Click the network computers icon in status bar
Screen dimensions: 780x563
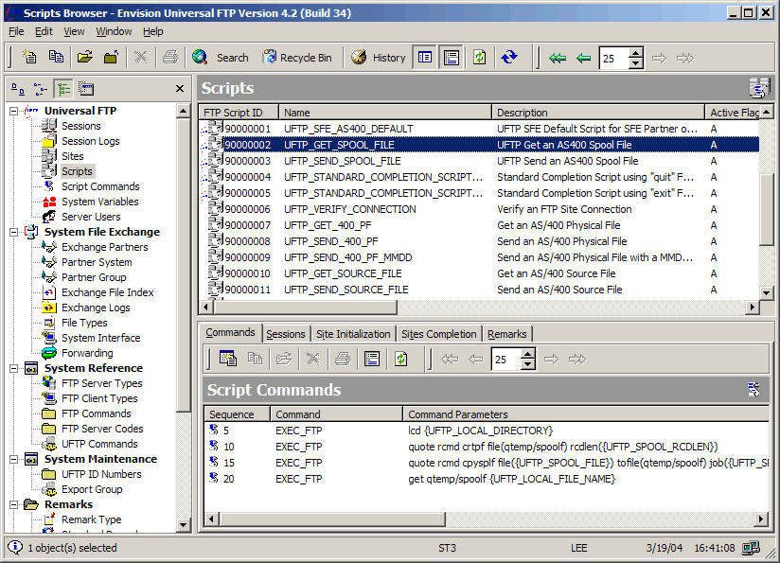(751, 548)
